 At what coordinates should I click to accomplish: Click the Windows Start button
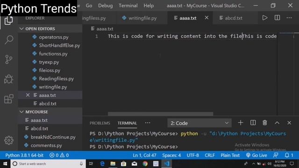[5, 164]
